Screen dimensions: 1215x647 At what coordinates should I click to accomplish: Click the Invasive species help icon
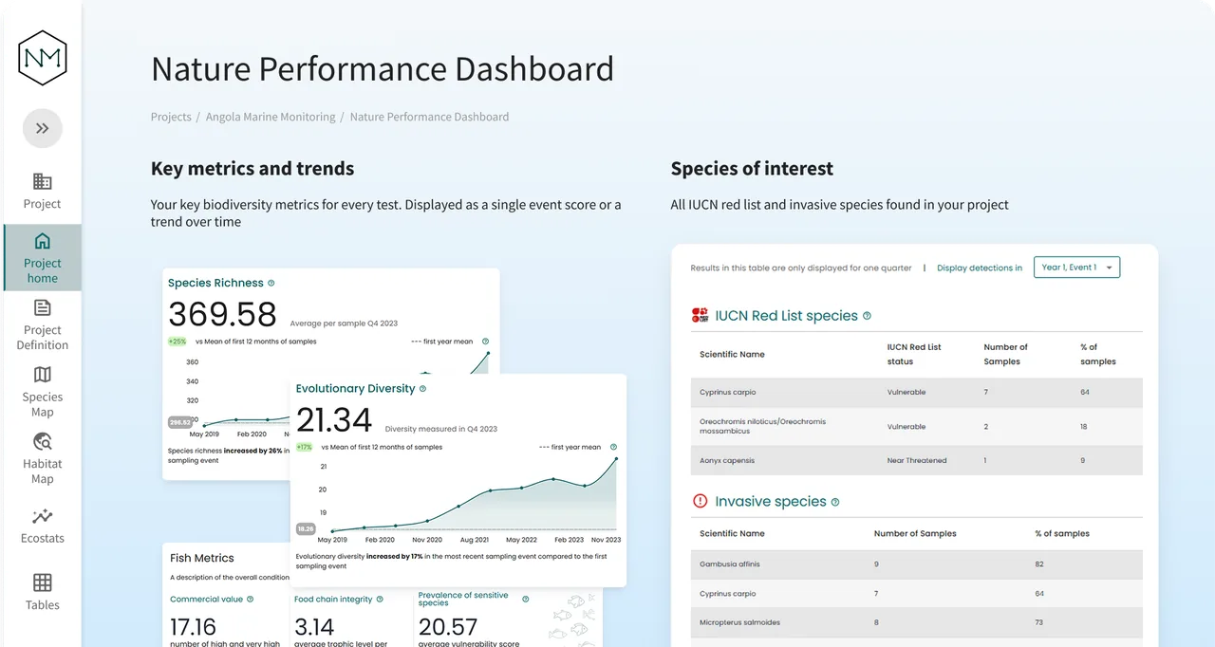click(x=835, y=502)
